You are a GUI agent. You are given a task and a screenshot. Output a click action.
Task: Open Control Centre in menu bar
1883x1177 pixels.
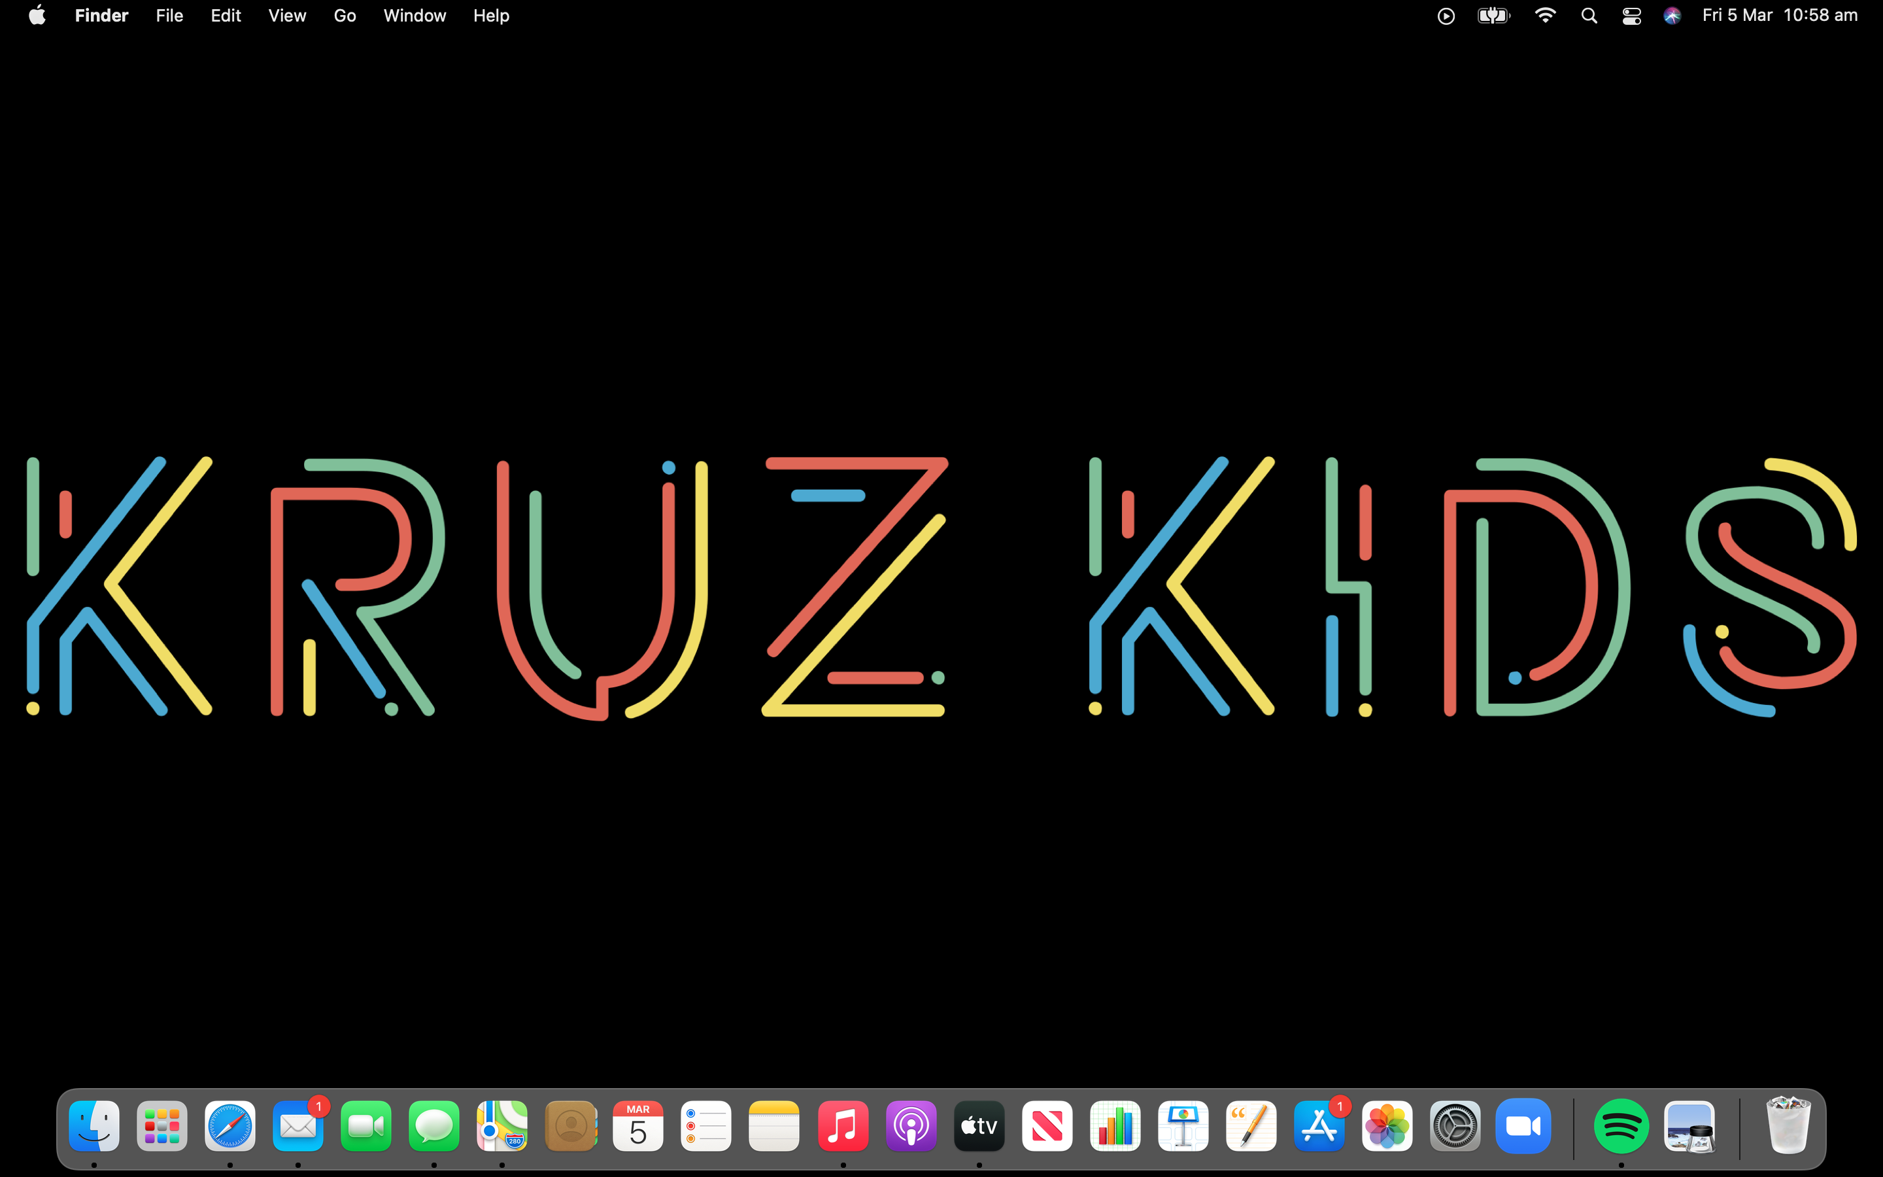tap(1632, 16)
